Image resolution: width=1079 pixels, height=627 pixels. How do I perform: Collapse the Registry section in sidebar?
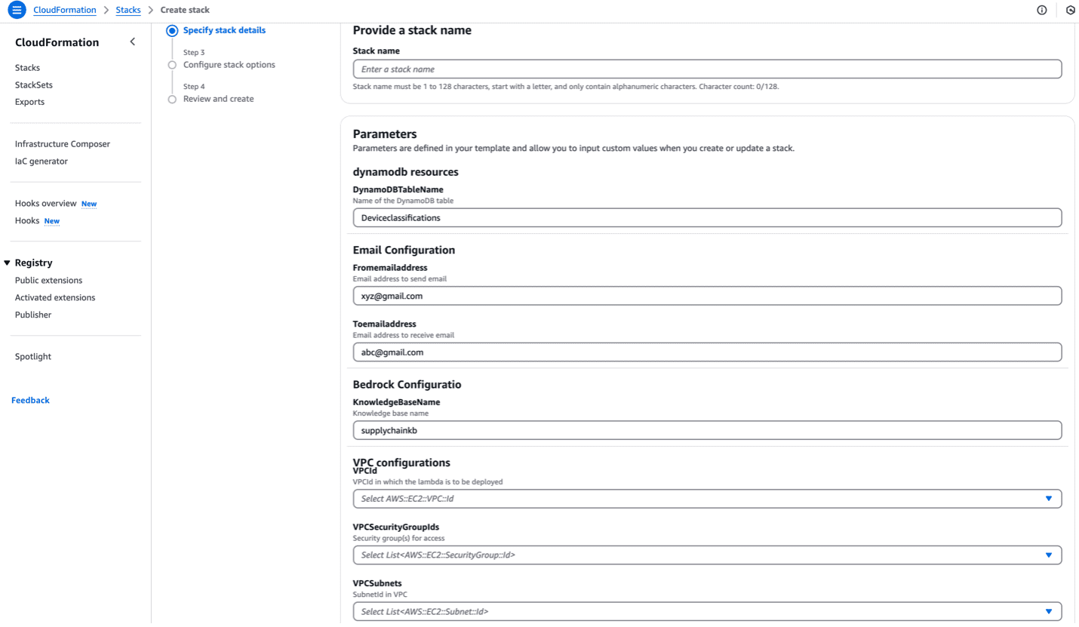[8, 263]
